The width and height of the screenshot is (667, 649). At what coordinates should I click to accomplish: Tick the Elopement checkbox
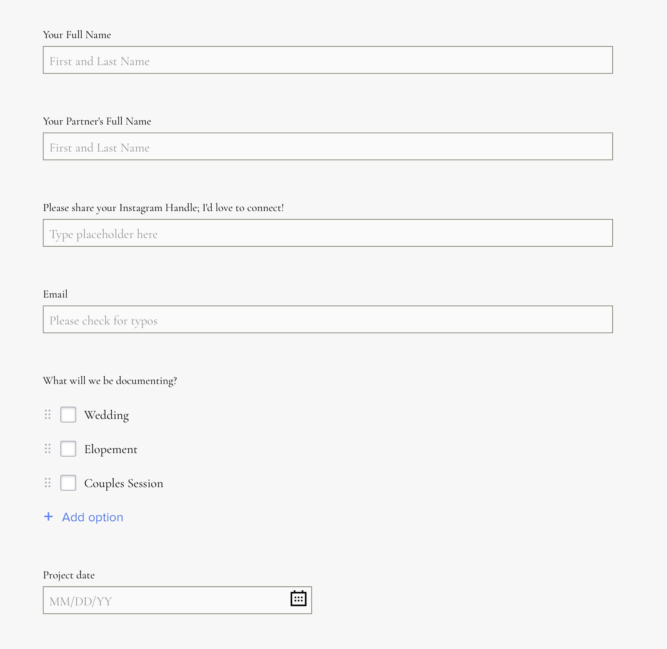tap(68, 449)
